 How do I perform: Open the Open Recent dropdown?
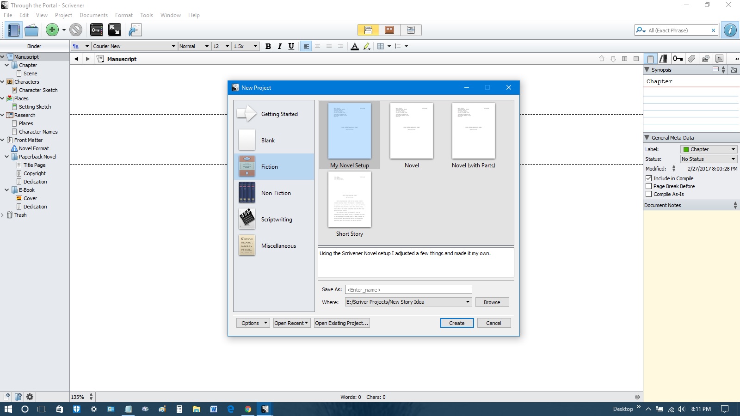tap(291, 323)
